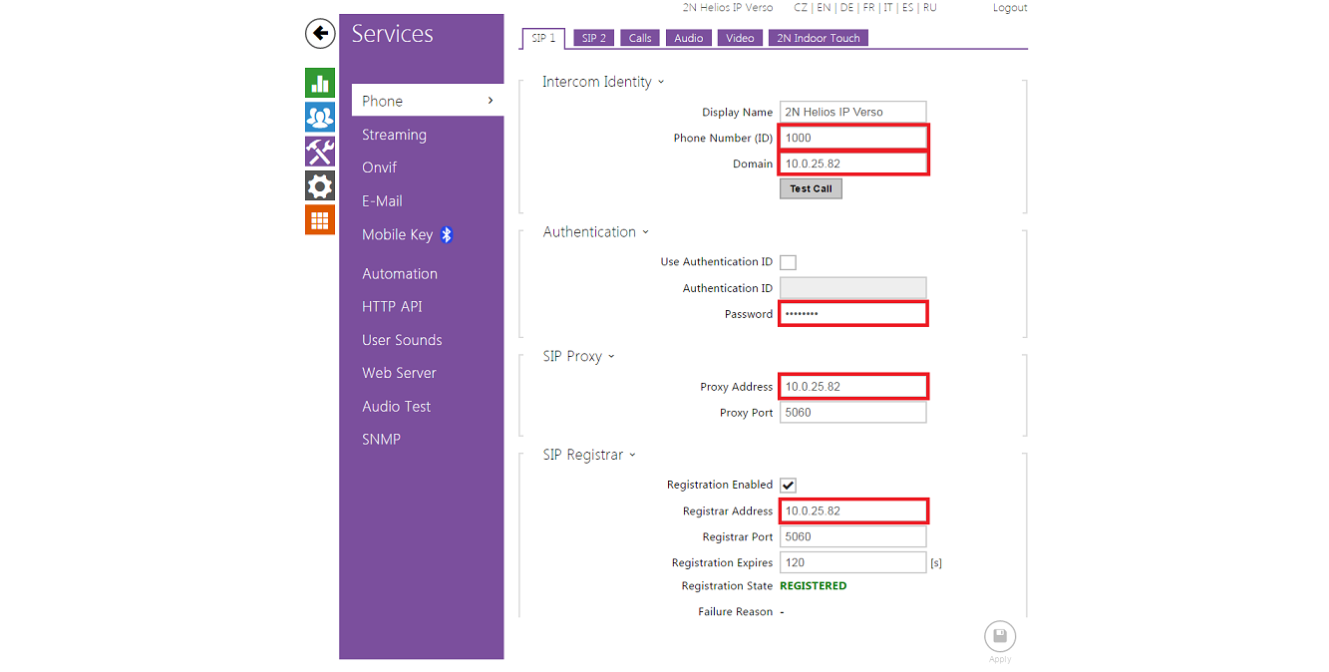
Task: Click the Logout link
Action: [x=1009, y=8]
